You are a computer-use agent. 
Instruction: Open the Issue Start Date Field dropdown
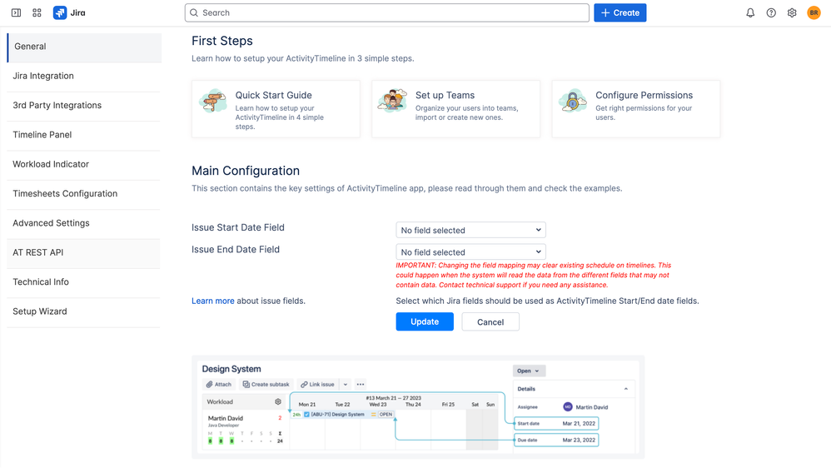click(470, 230)
